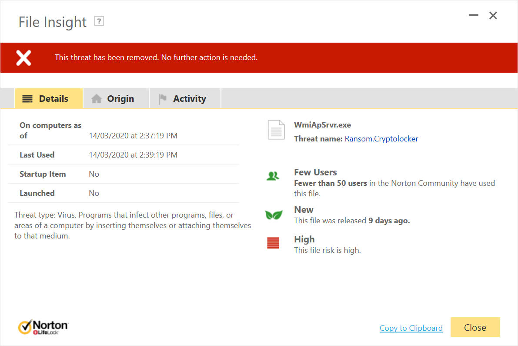Open the Activity tab

185,99
